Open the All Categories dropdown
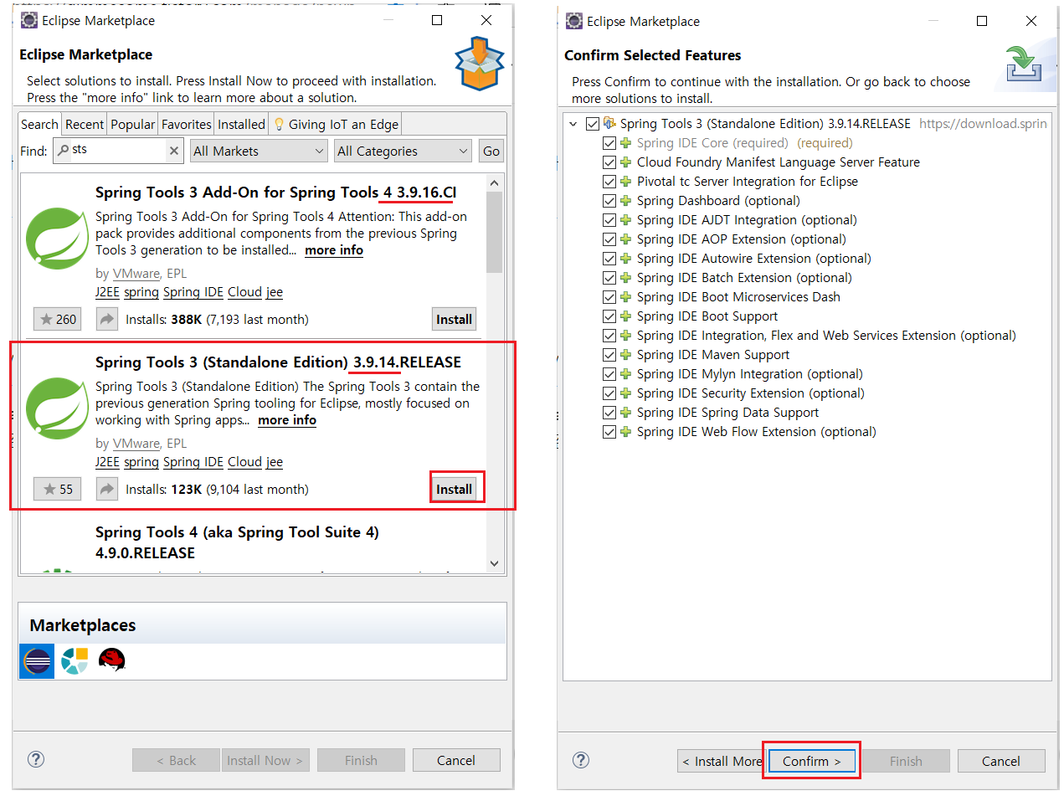Image resolution: width=1064 pixels, height=796 pixels. [403, 151]
